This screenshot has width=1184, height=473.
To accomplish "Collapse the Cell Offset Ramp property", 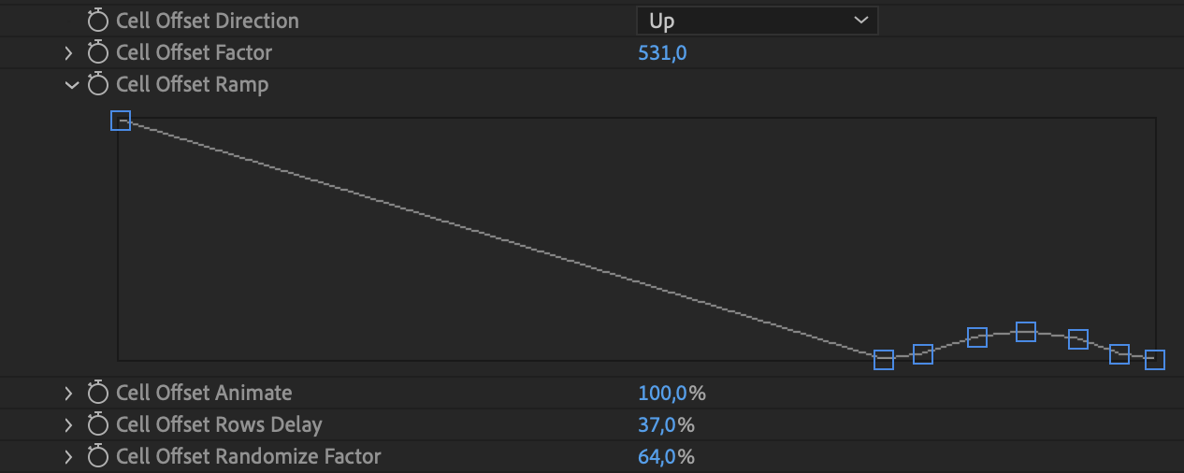I will click(x=71, y=85).
